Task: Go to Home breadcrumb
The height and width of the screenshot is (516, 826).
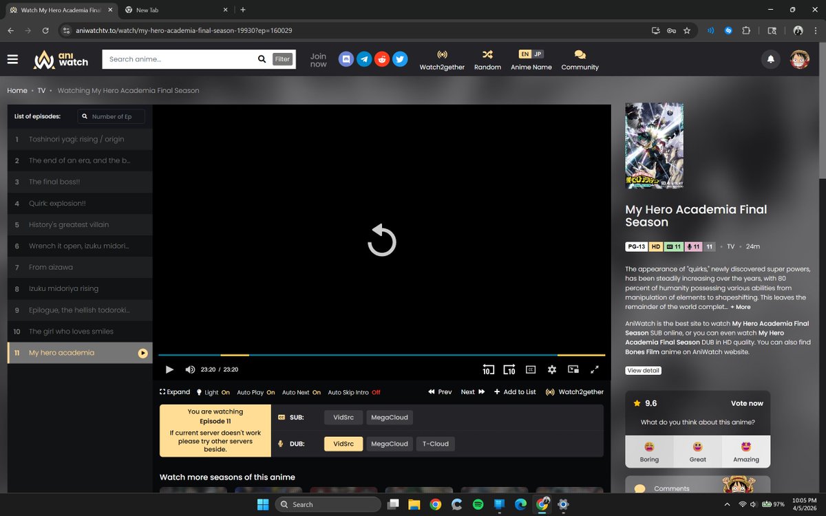Action: click(17, 91)
